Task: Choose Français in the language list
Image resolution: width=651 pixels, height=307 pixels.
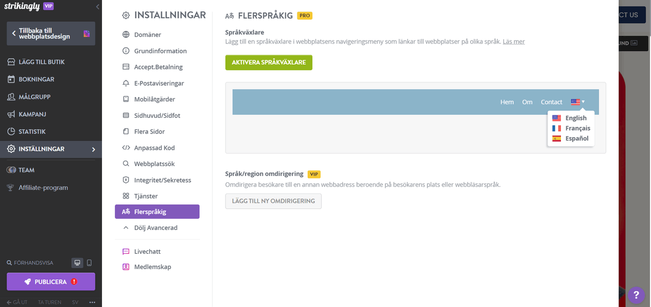Action: coord(577,129)
